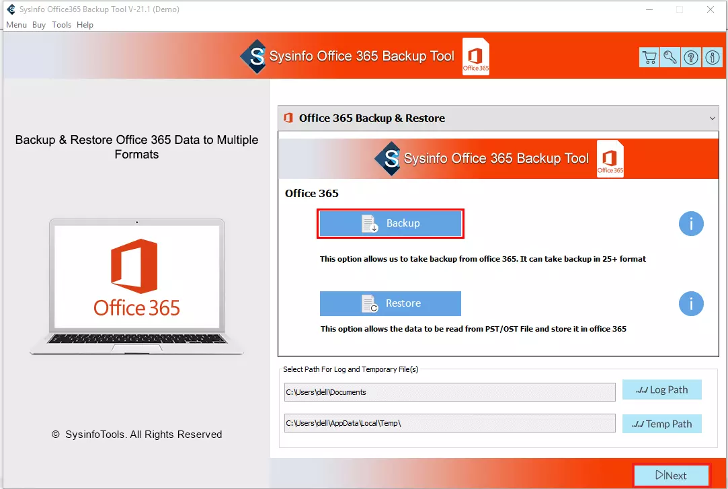Choose the Restore button
The width and height of the screenshot is (728, 489).
coord(391,303)
